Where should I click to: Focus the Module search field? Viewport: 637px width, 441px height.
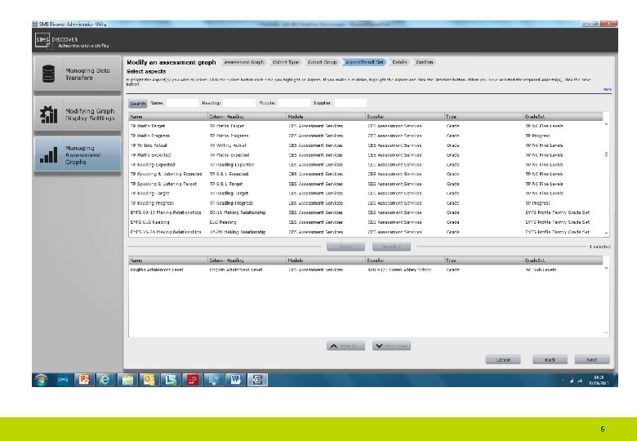(294, 103)
